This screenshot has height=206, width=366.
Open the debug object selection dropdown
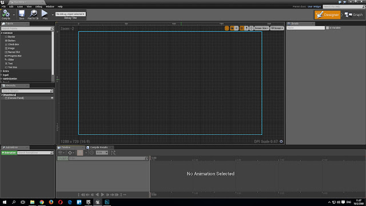(x=70, y=14)
